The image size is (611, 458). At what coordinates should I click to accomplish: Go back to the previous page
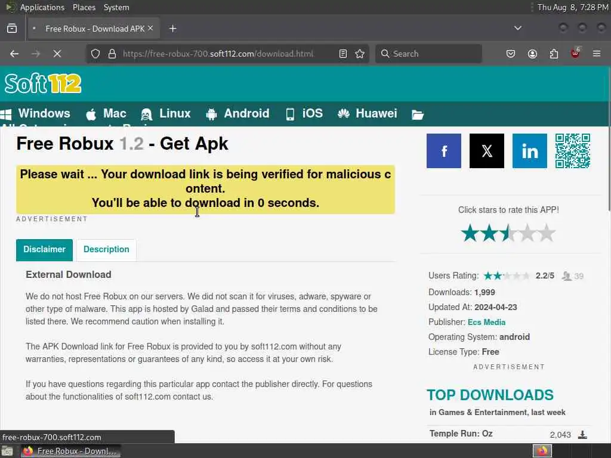pyautogui.click(x=14, y=54)
